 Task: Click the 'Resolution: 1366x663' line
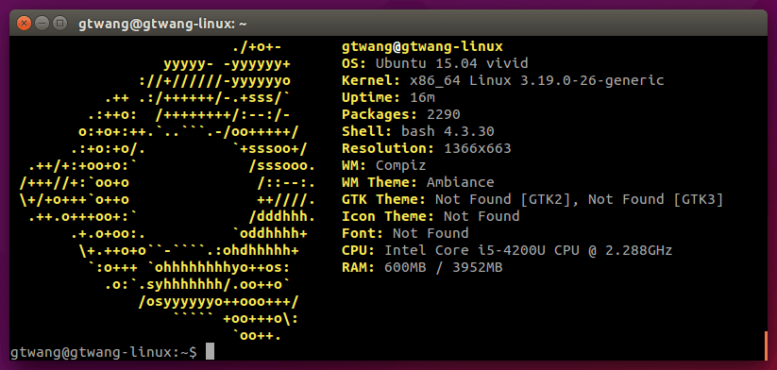(426, 148)
